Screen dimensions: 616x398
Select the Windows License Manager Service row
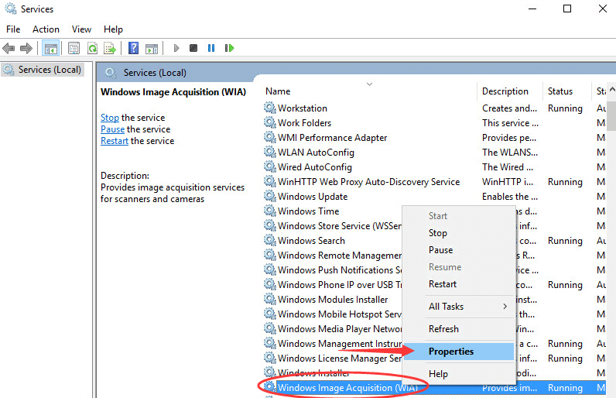(332, 358)
